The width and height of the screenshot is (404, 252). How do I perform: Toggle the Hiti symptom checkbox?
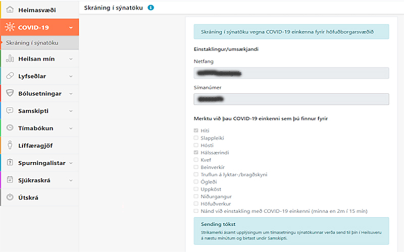(196, 131)
